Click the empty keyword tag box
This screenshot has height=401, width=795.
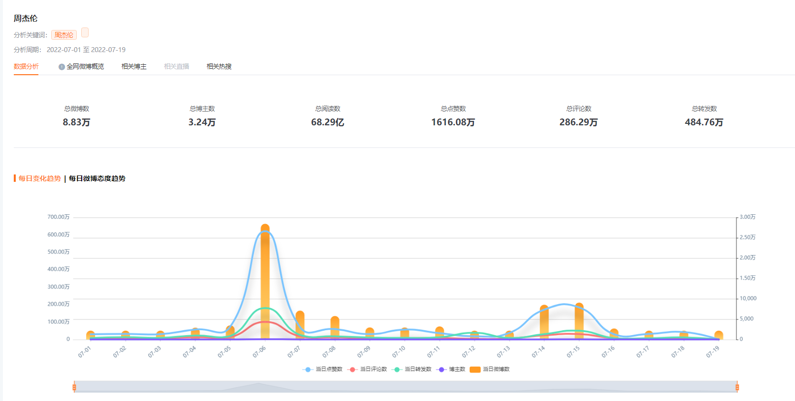coord(85,32)
